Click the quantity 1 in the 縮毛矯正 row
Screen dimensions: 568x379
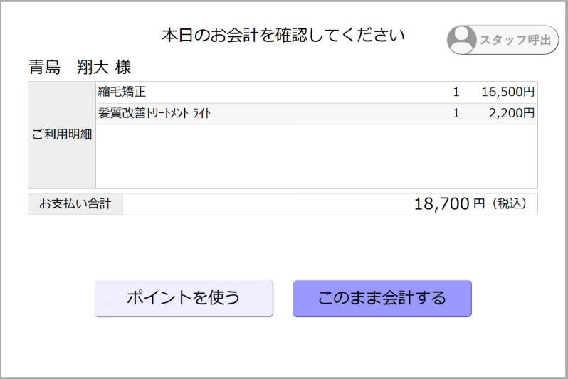click(x=456, y=92)
